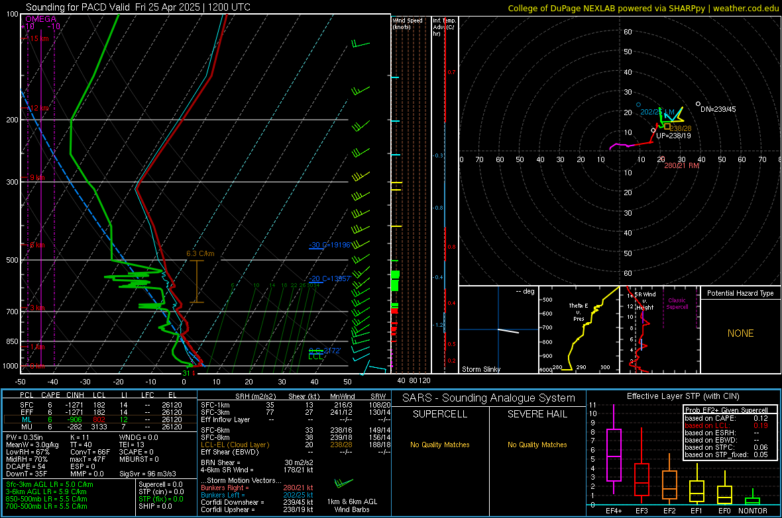The width and height of the screenshot is (782, 518).
Task: Click the Prob EF2+ Given Supercell heading
Action: [726, 410]
